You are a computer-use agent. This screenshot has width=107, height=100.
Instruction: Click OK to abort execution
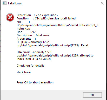click(x=92, y=95)
